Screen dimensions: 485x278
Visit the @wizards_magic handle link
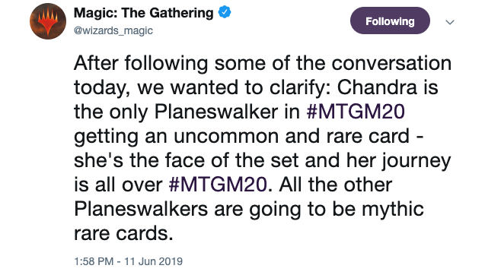(x=113, y=30)
